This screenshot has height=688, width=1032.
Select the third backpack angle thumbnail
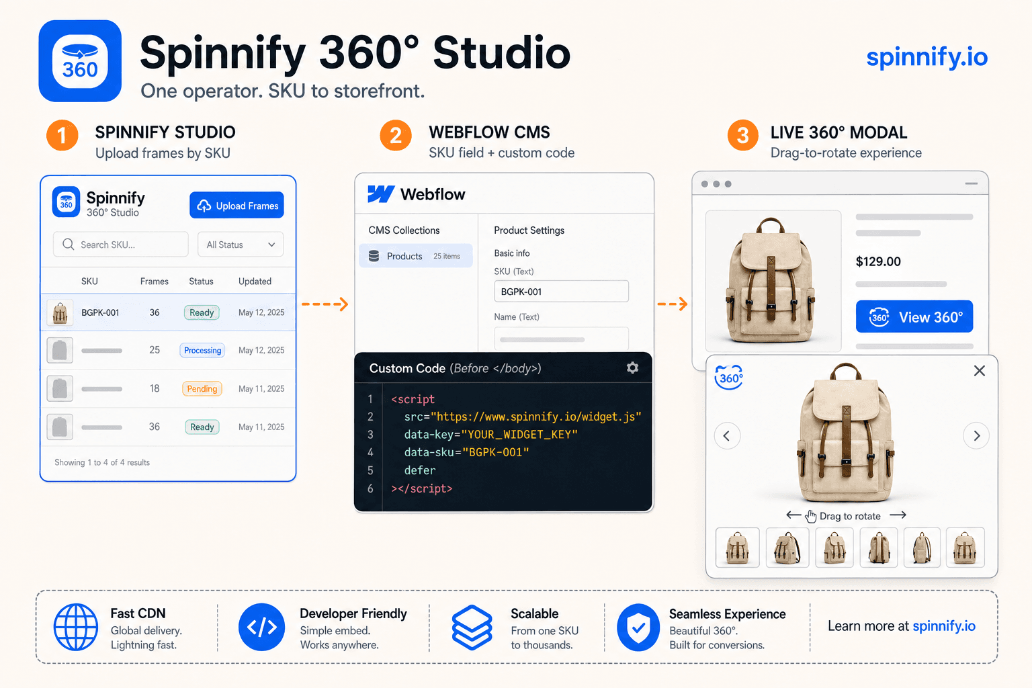(834, 548)
